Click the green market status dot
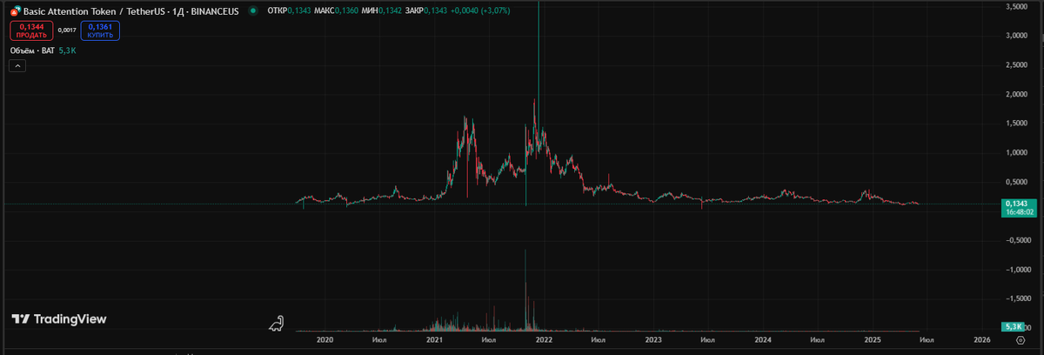This screenshot has height=355, width=1044. pyautogui.click(x=252, y=10)
